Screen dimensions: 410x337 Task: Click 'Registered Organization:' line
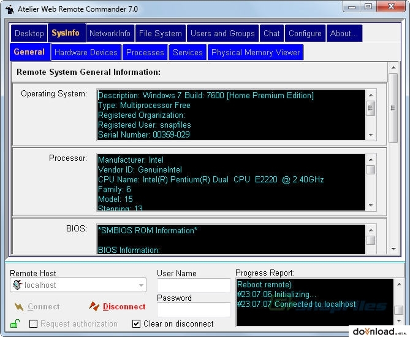click(142, 115)
